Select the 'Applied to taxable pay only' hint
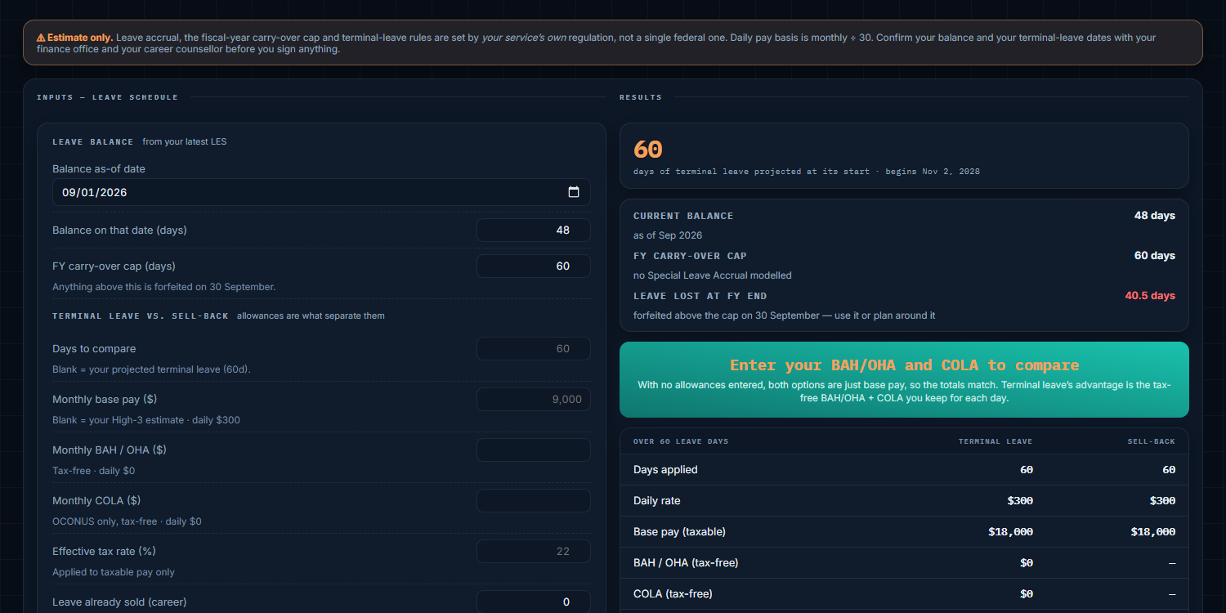Screen dimensions: 1226x613 tap(114, 572)
